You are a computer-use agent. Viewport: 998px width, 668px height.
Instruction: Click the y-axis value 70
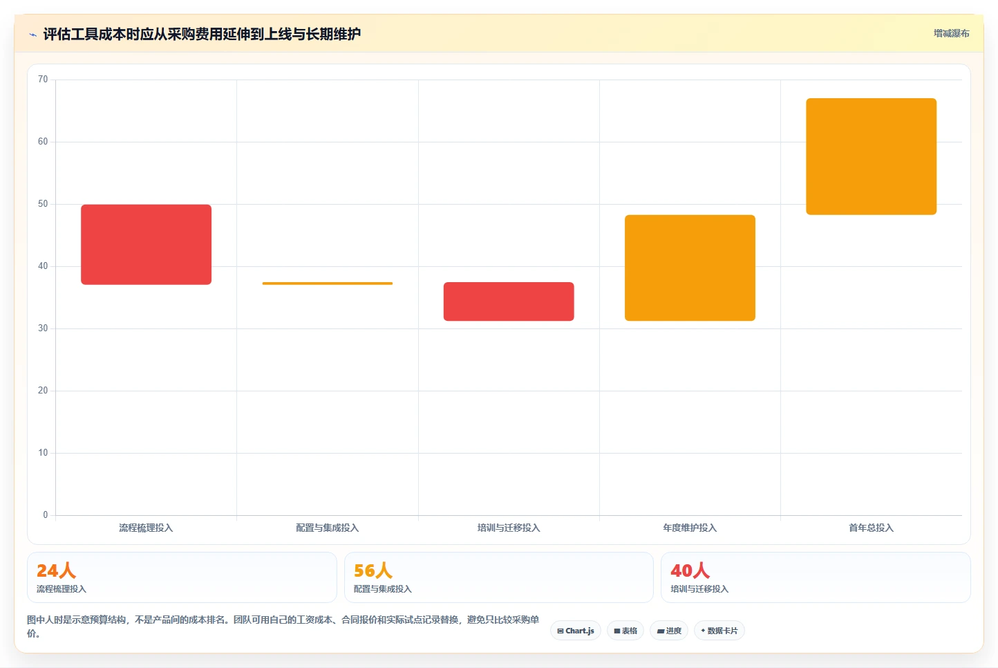[43, 80]
